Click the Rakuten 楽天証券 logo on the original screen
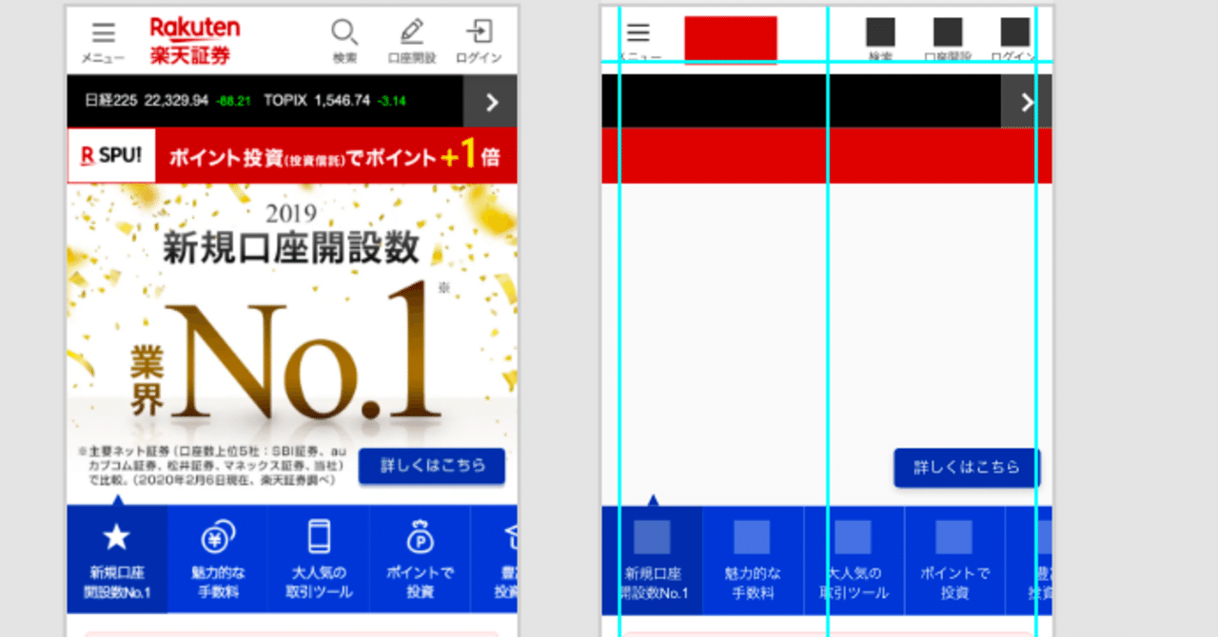The image size is (1218, 637). click(195, 41)
